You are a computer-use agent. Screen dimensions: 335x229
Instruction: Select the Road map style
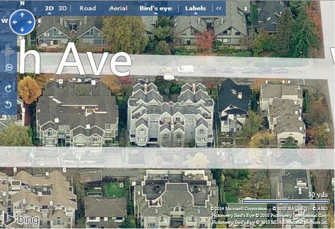coord(87,9)
